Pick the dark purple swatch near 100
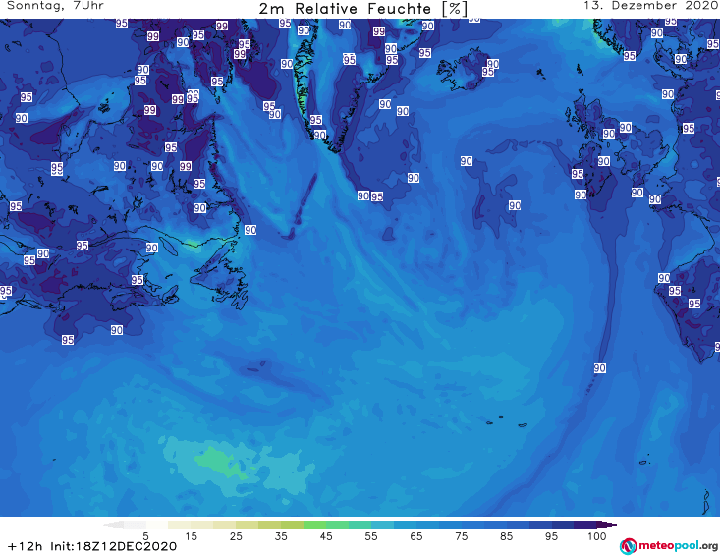This screenshot has height=556, width=720. (585, 525)
